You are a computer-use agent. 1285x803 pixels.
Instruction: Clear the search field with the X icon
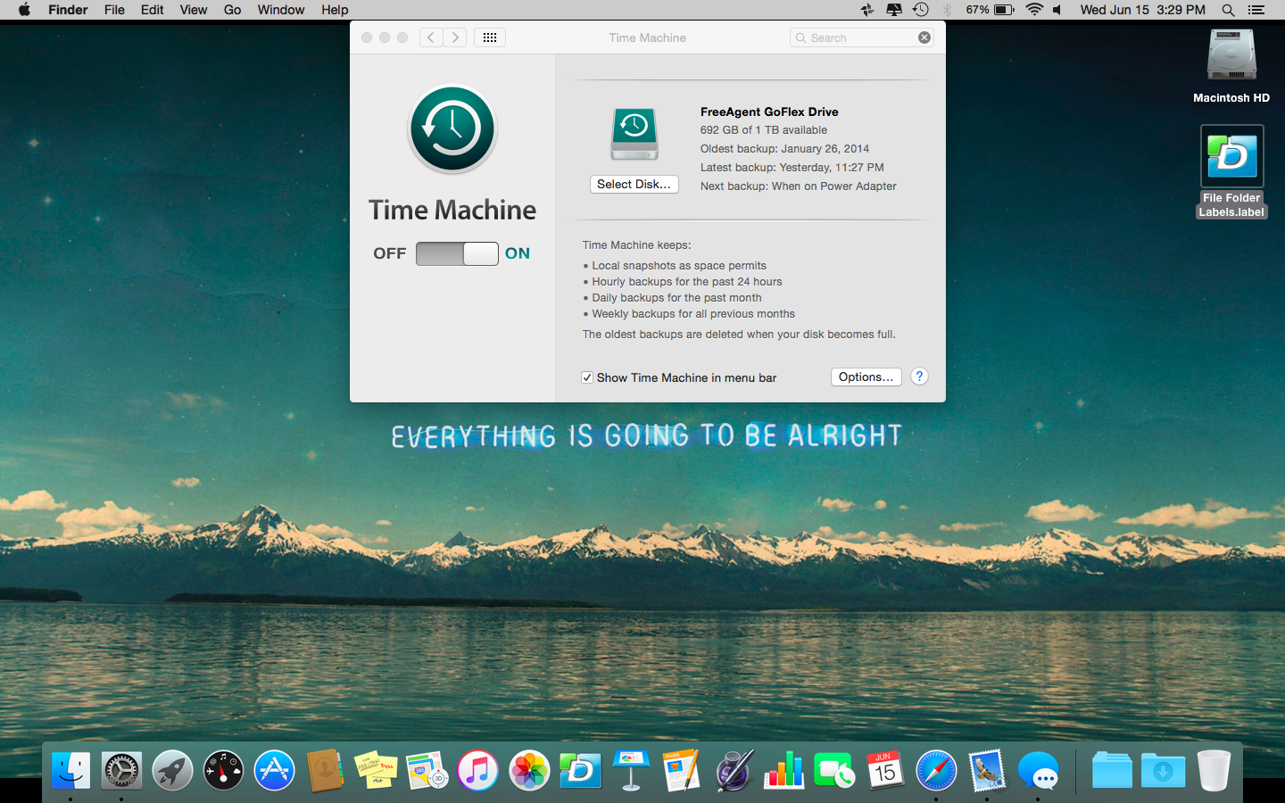tap(924, 37)
